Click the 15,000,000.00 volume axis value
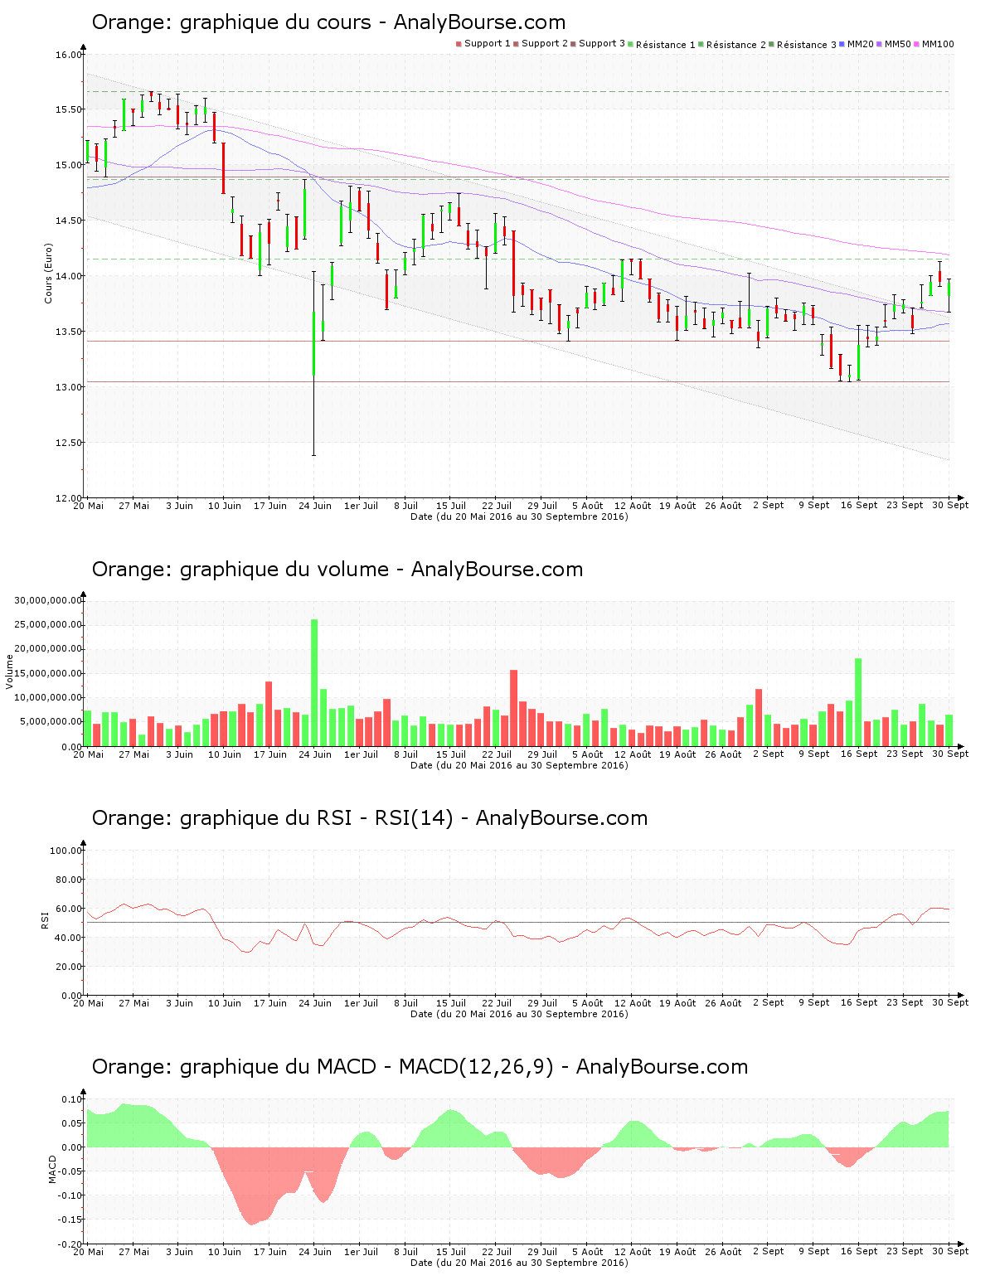The image size is (995, 1285). pos(48,673)
